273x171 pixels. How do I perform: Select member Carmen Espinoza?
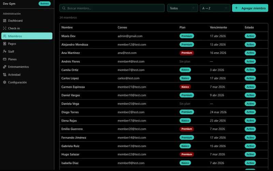[73, 87]
